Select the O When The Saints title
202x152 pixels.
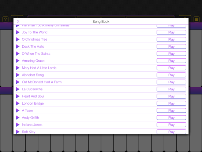pyautogui.click(x=36, y=54)
